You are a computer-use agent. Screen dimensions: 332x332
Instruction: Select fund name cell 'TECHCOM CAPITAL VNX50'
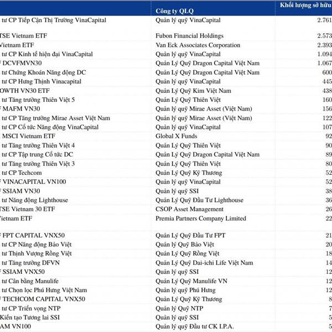(44, 299)
